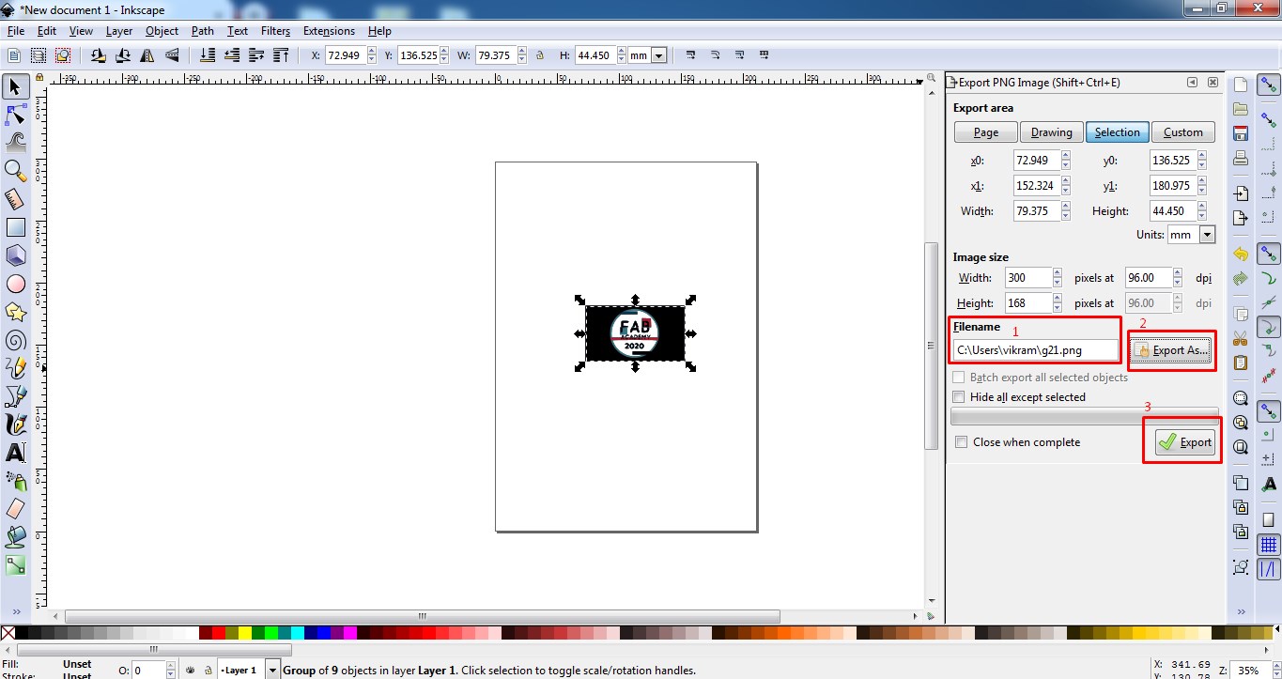Toggle Batch export all selected objects checkbox
The height and width of the screenshot is (679, 1282).
pyautogui.click(x=959, y=378)
